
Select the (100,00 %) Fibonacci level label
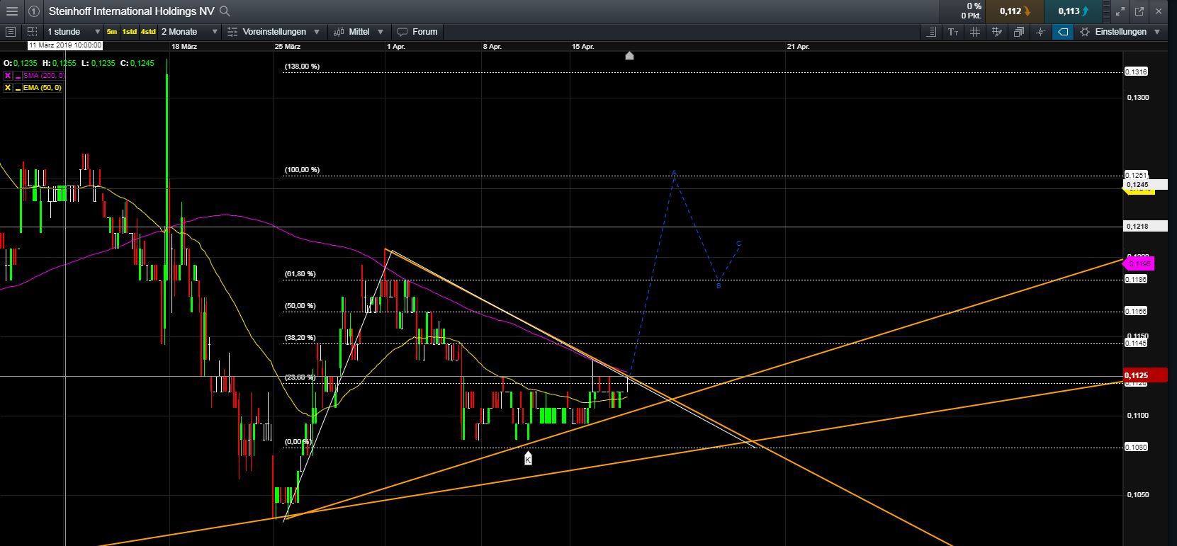[x=302, y=170]
